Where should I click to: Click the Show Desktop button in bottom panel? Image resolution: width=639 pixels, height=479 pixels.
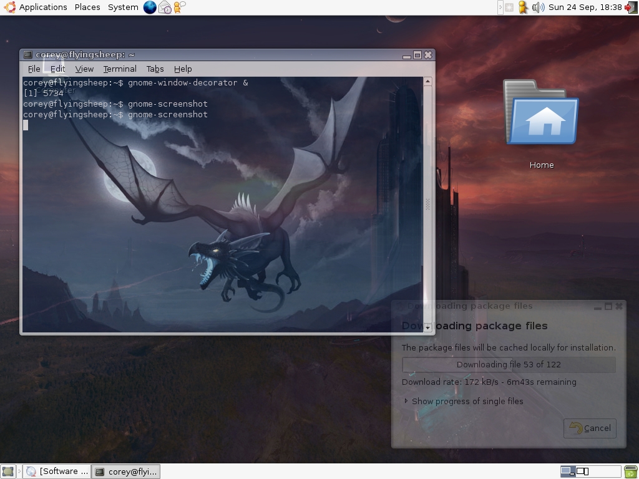8,472
